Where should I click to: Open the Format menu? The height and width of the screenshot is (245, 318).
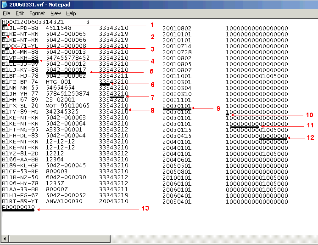point(37,14)
